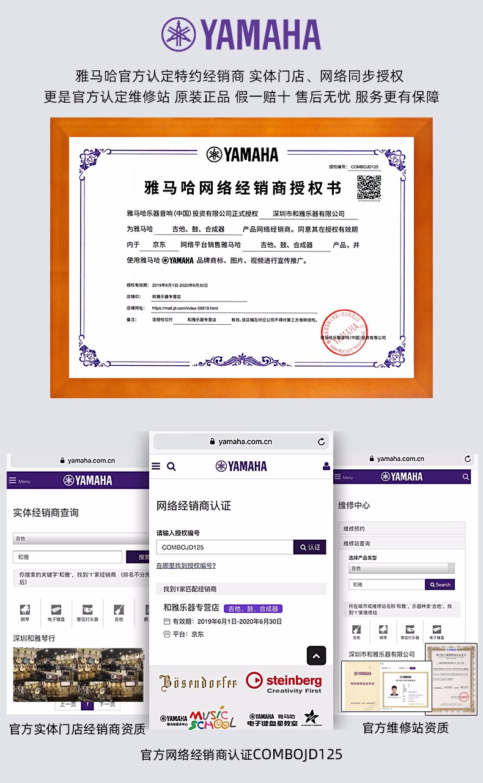This screenshot has height=783, width=483.
Task: Tap the search icon in the right phone header
Action: click(x=466, y=477)
